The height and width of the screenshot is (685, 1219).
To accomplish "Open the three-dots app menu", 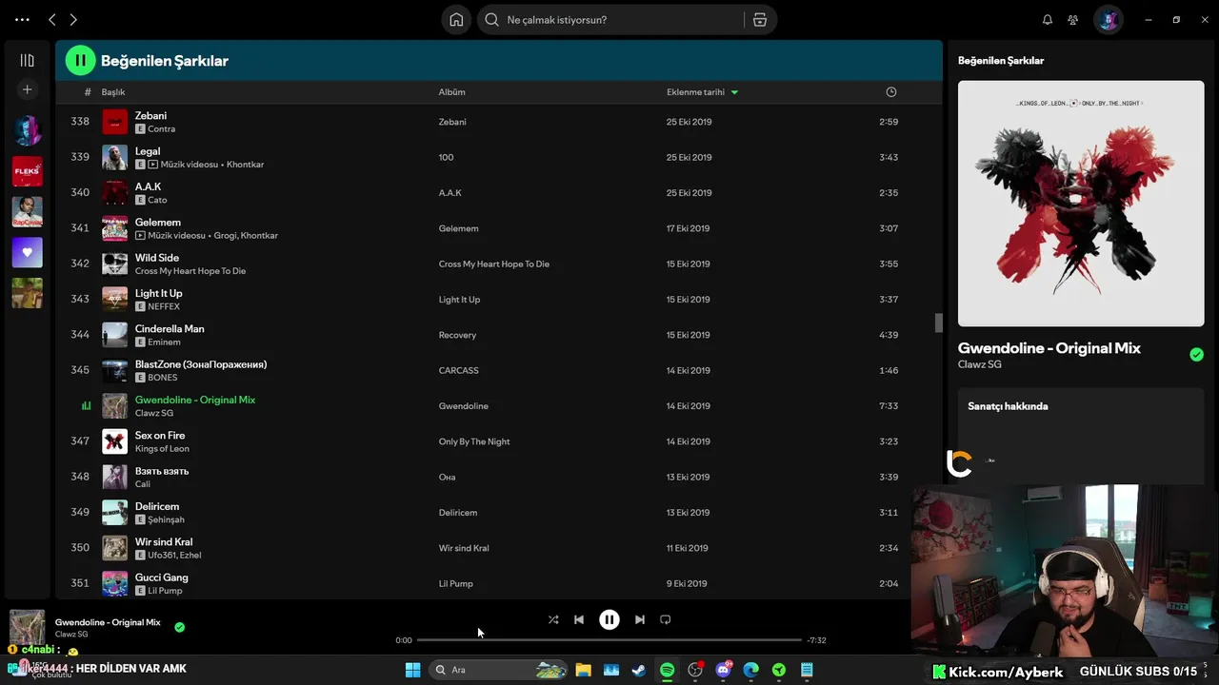I will (x=23, y=19).
